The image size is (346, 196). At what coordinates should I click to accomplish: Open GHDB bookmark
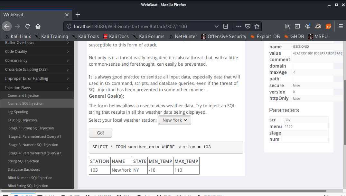[x=294, y=37]
